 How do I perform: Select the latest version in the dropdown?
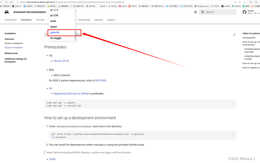54,27
